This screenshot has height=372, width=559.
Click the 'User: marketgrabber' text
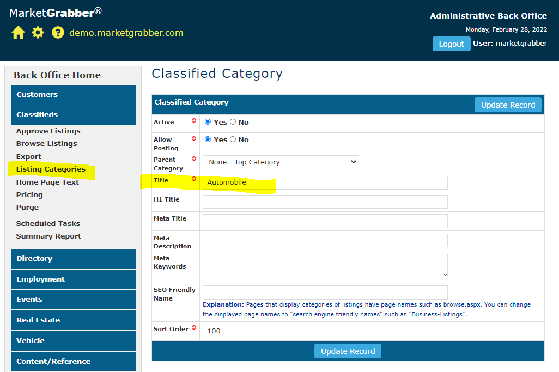[x=510, y=44]
